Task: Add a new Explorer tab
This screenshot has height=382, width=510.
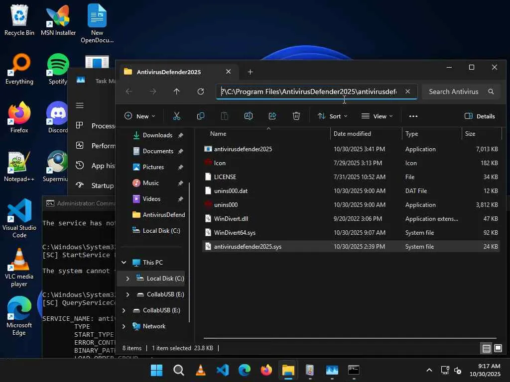Action: click(250, 72)
